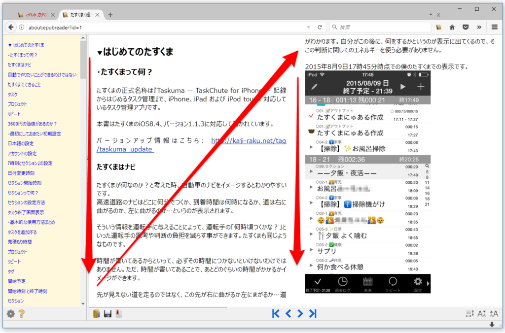The height and width of the screenshot is (333, 505).
Task: Open URL bar history dropdown arrow
Action: 309,27
